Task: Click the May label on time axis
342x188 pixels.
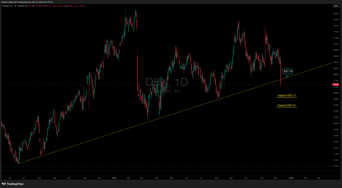Action: coord(172,178)
